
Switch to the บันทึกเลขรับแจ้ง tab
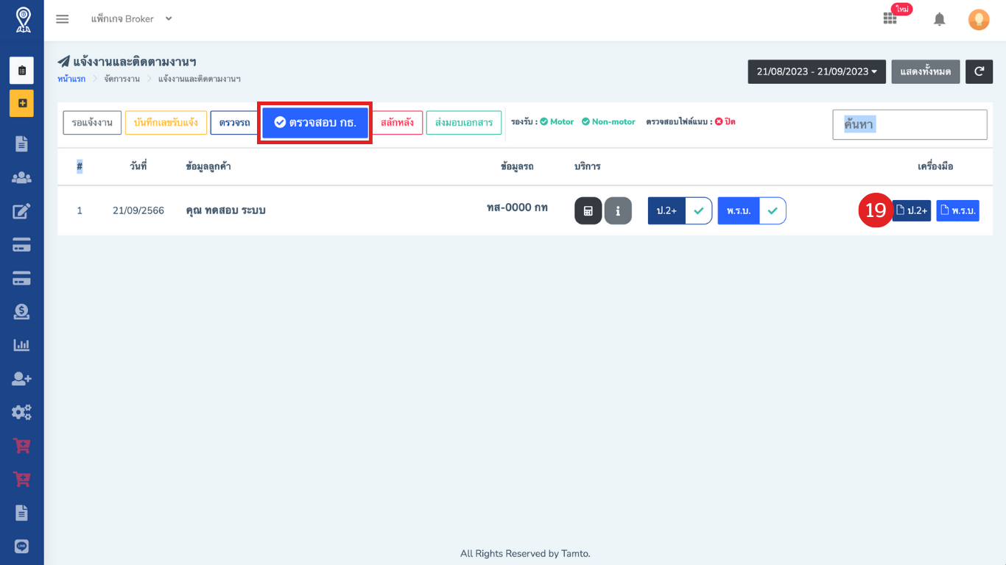coord(166,122)
